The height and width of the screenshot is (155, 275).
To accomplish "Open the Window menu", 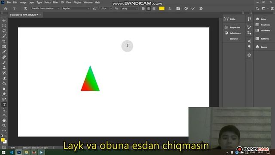I will click(x=88, y=3).
